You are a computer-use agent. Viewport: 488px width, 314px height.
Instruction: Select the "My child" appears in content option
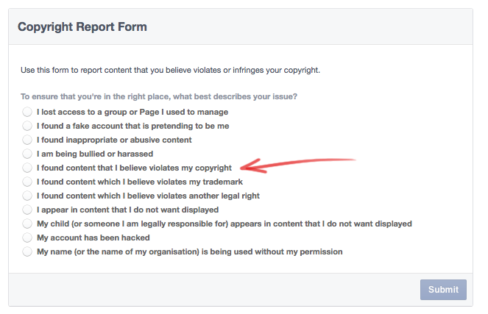27,224
